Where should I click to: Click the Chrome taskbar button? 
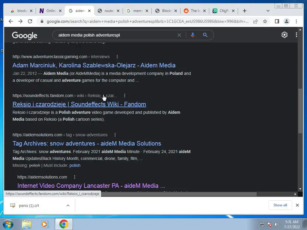click(x=64, y=224)
